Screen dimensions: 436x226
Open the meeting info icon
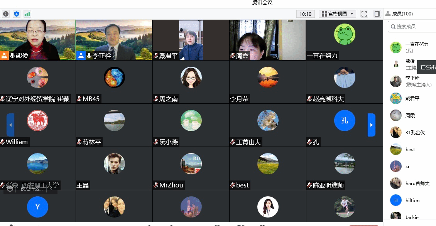click(6, 14)
